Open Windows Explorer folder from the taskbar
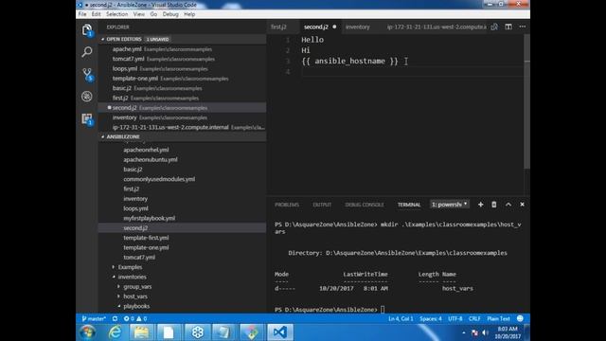 point(141,332)
